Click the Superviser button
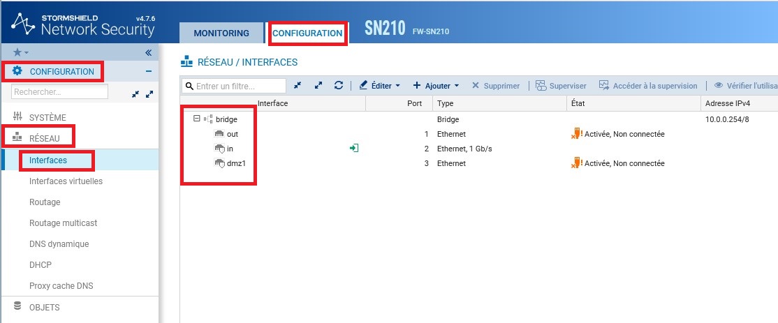Viewport: 778px width, 323px height. [562, 86]
